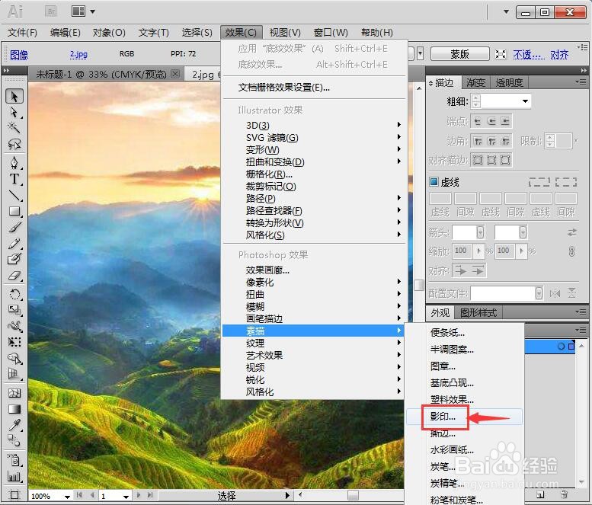Screen dimensions: 592x505
Task: Choose 影印... from the 素描 submenu
Action: tap(465, 417)
